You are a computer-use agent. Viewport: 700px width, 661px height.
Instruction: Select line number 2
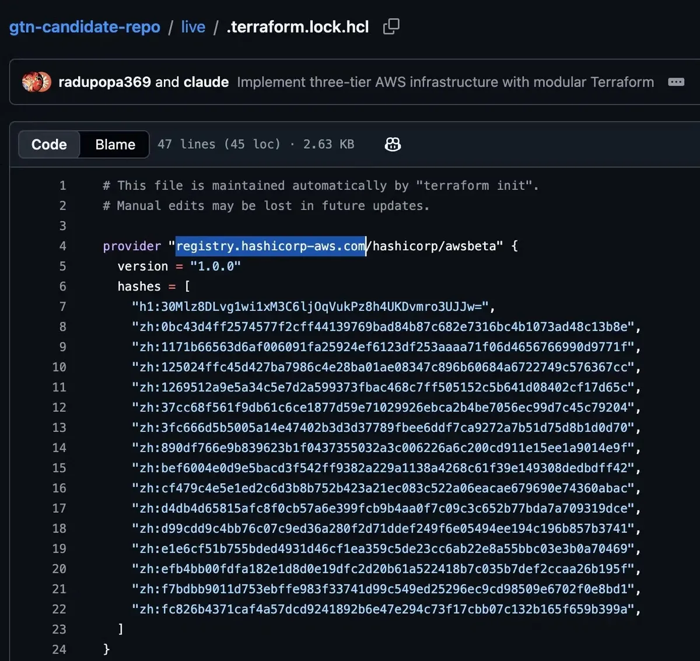point(63,205)
